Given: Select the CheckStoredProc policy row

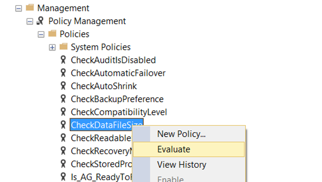Looking at the screenshot, I should tap(101, 164).
